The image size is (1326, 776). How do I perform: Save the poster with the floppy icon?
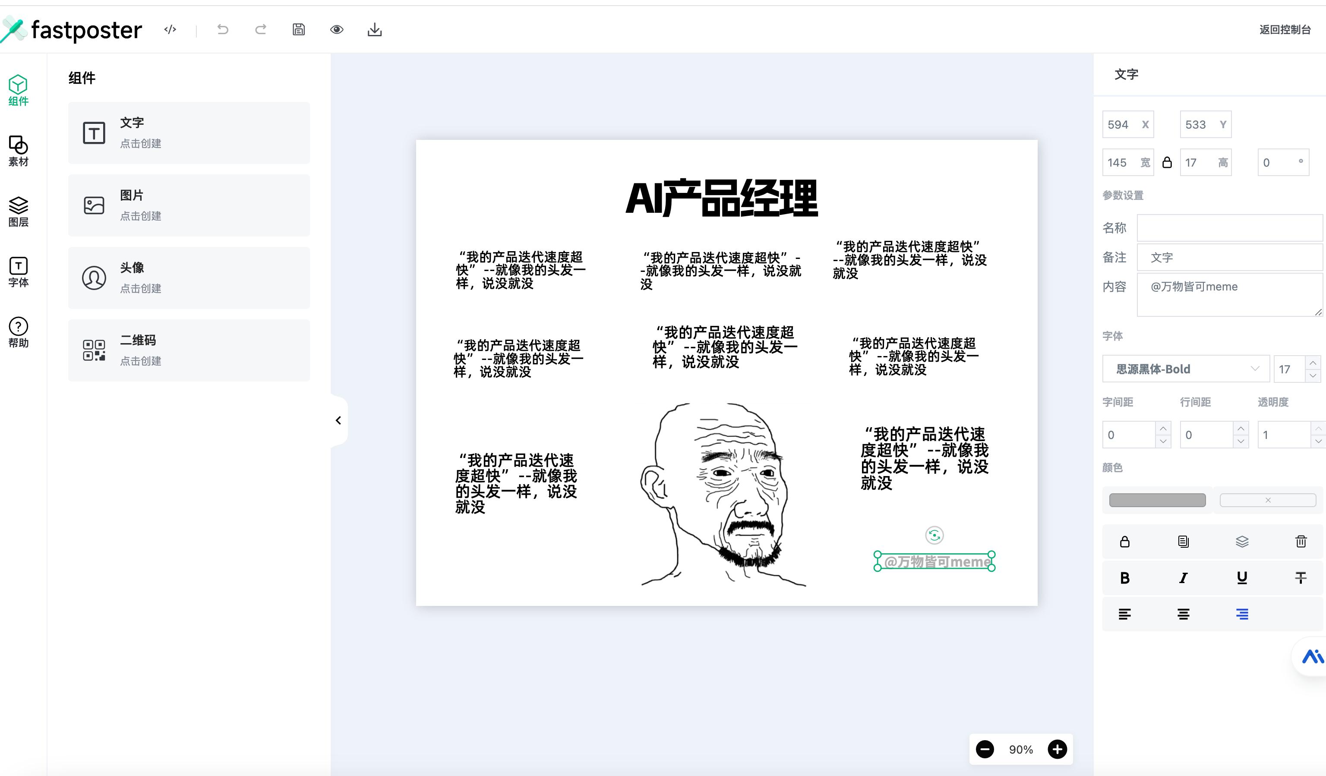click(298, 29)
